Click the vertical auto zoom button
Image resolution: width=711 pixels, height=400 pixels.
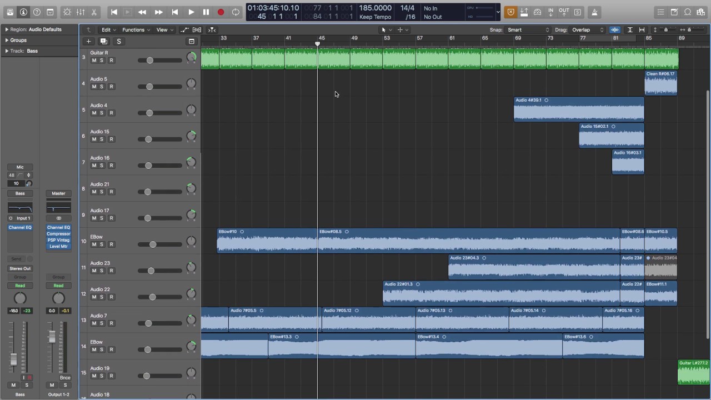(x=630, y=30)
